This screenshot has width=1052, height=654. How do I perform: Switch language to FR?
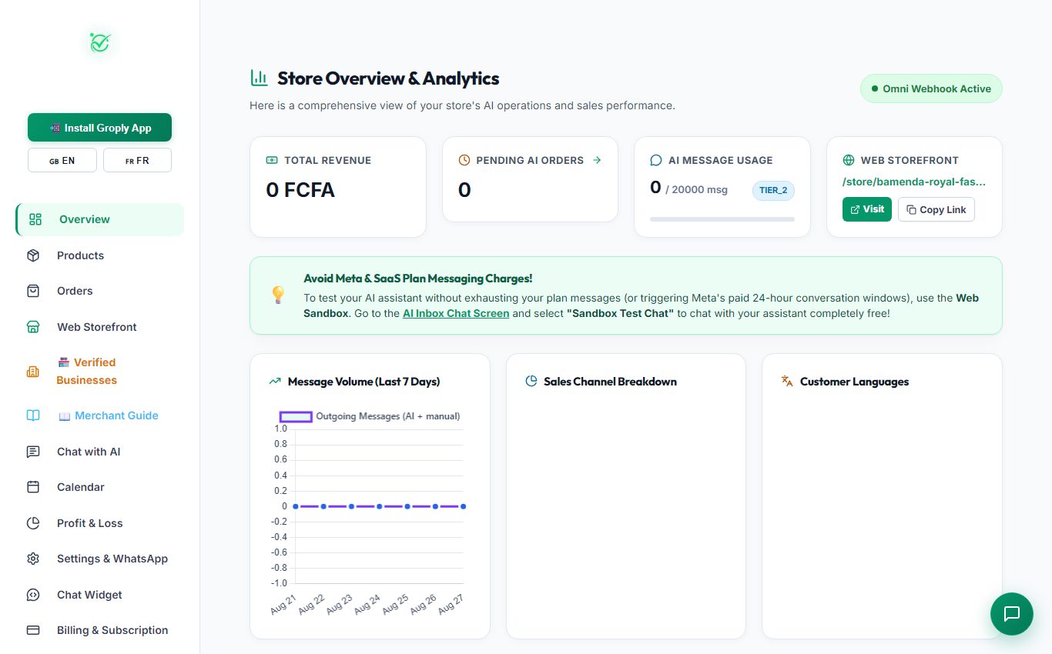pyautogui.click(x=137, y=160)
